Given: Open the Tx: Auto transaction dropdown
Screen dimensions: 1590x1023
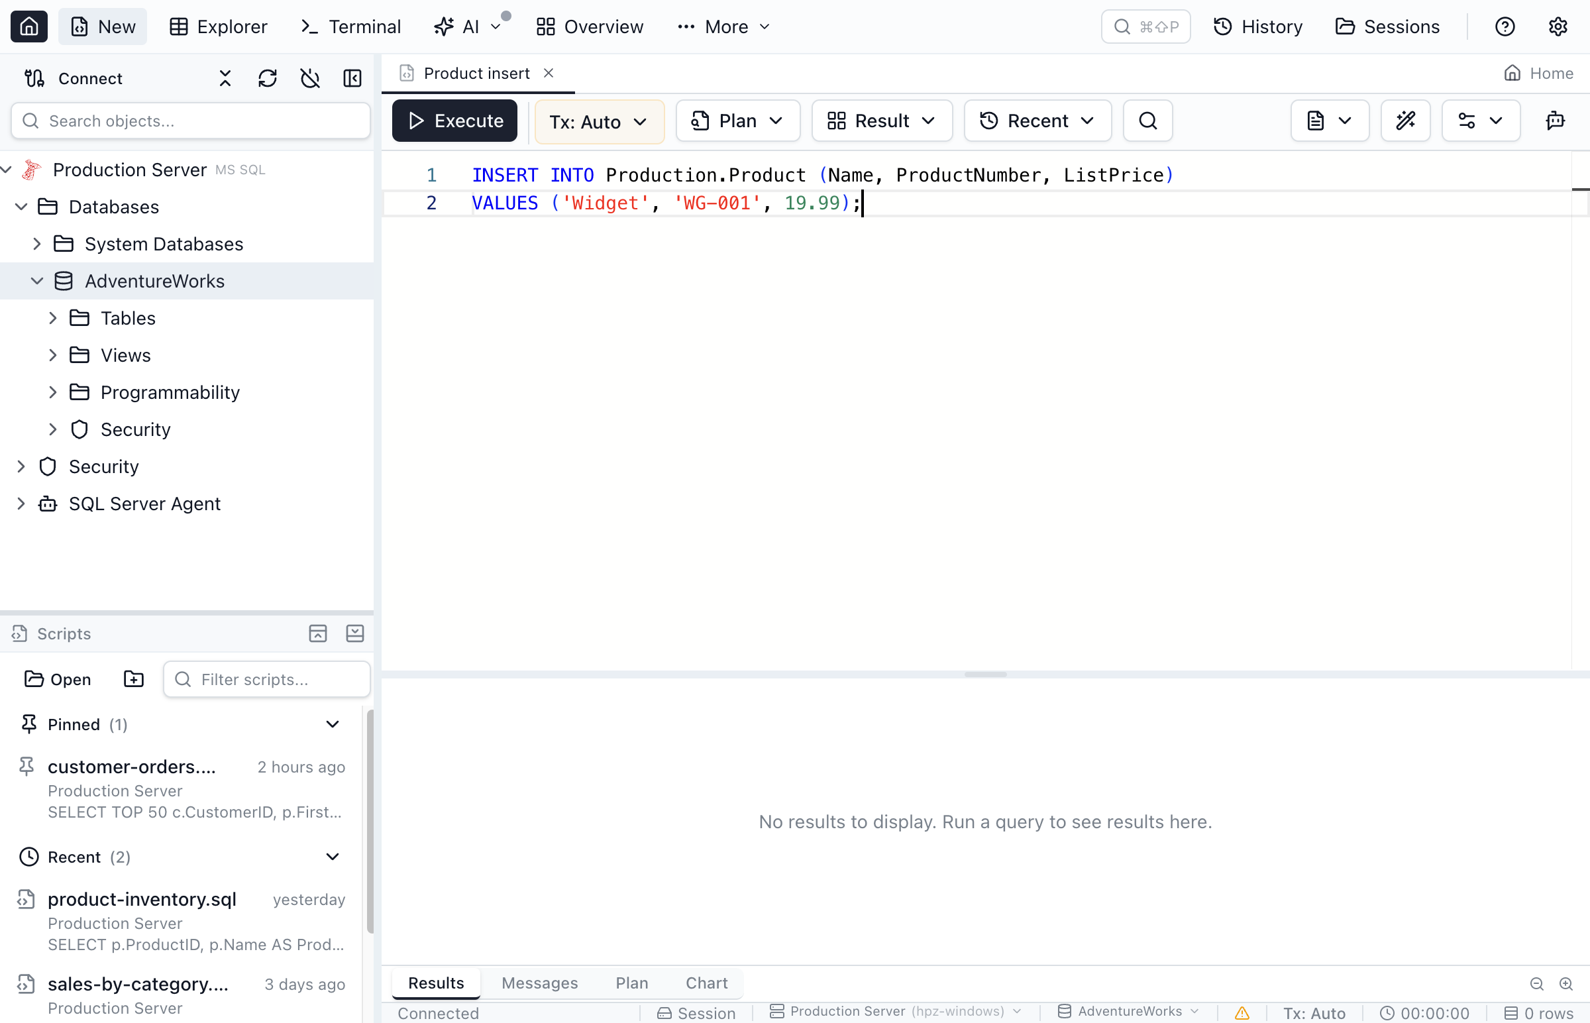Looking at the screenshot, I should (599, 121).
